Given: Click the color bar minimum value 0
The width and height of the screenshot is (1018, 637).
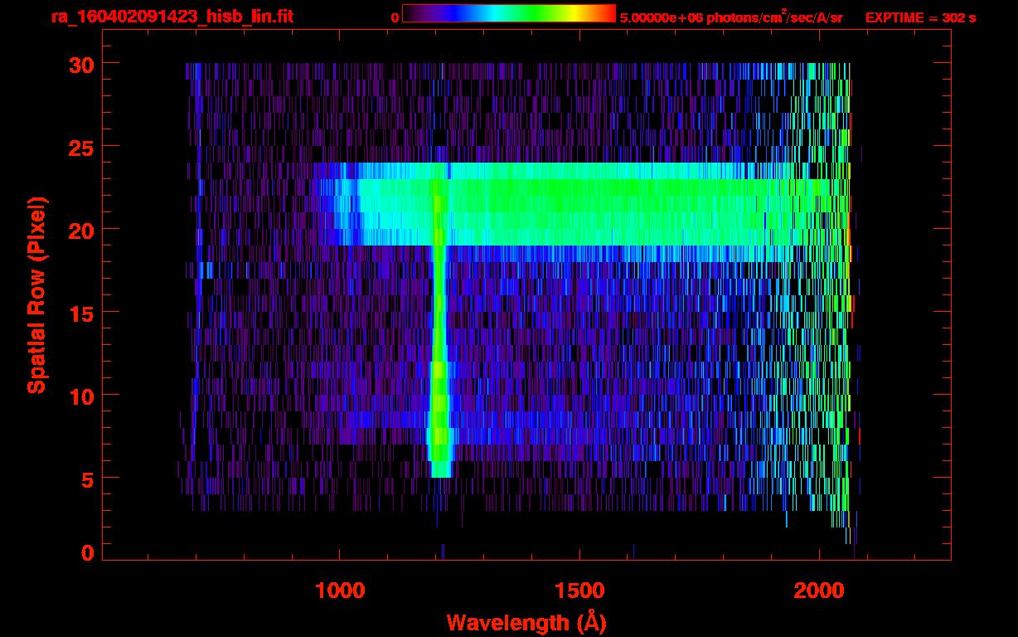Looking at the screenshot, I should pyautogui.click(x=395, y=17).
